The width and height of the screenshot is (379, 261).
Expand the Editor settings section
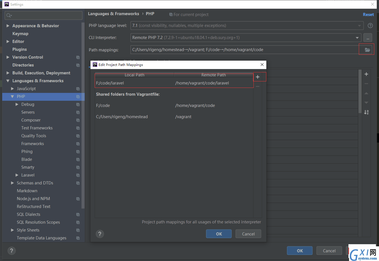click(8, 42)
